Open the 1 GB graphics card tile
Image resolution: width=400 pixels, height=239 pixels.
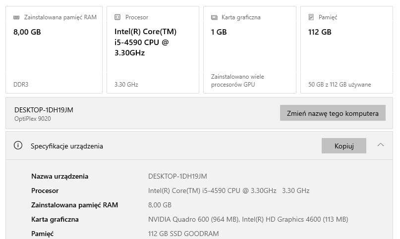250,49
